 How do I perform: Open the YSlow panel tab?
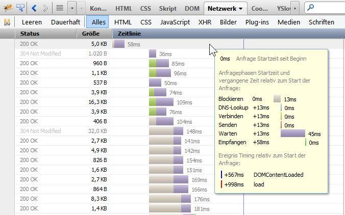click(x=283, y=9)
